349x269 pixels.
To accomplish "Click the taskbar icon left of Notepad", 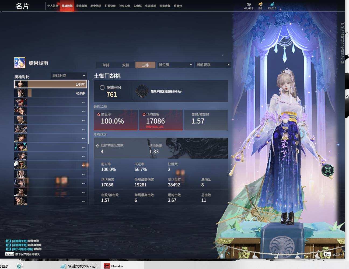I will (x=20, y=266).
